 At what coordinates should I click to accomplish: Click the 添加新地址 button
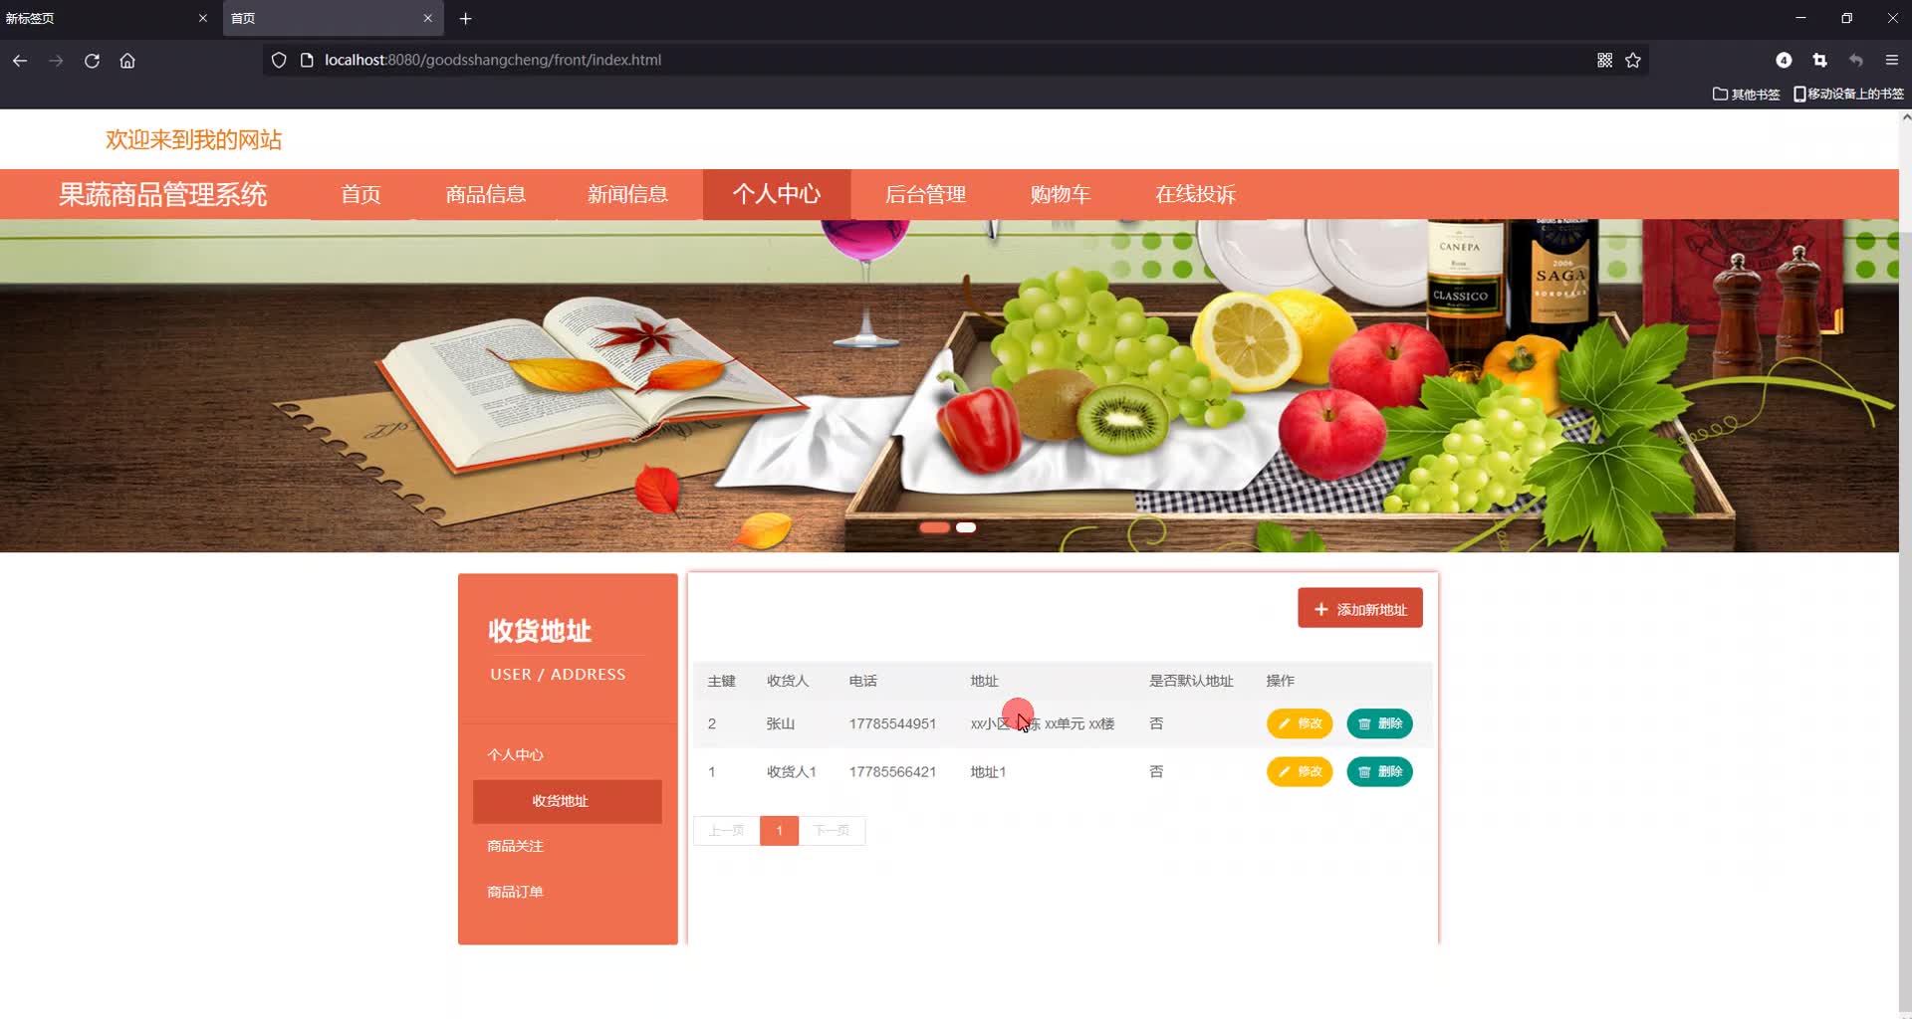(x=1359, y=607)
